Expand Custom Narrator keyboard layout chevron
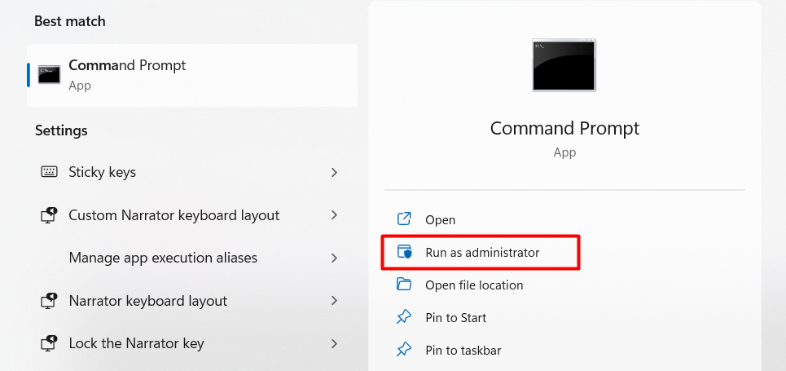 pyautogui.click(x=334, y=215)
